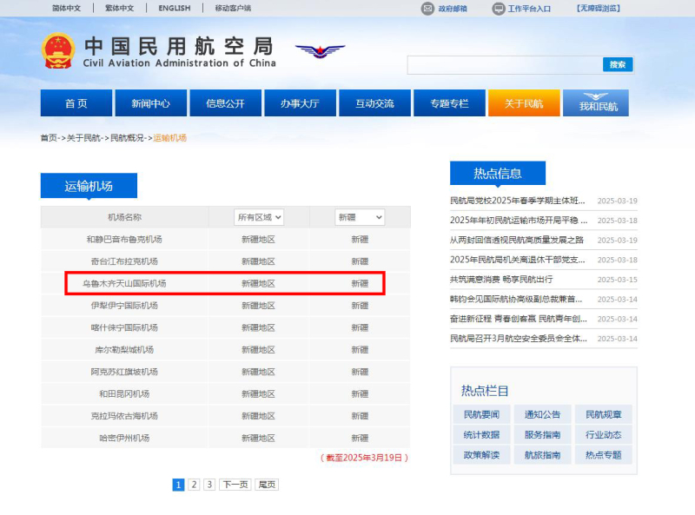695x515 pixels.
Task: Open 办事大厅 navigation tab
Action: click(x=300, y=103)
